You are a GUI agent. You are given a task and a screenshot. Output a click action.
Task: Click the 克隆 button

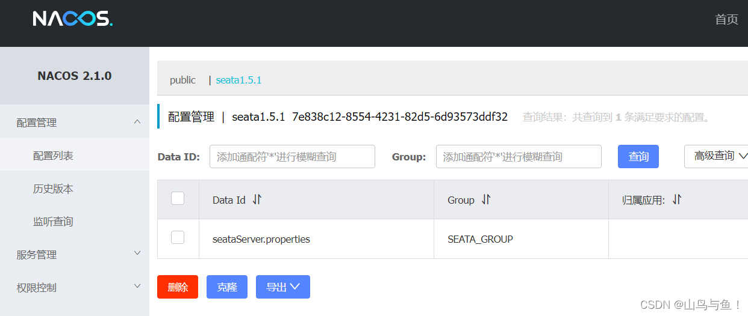[227, 287]
